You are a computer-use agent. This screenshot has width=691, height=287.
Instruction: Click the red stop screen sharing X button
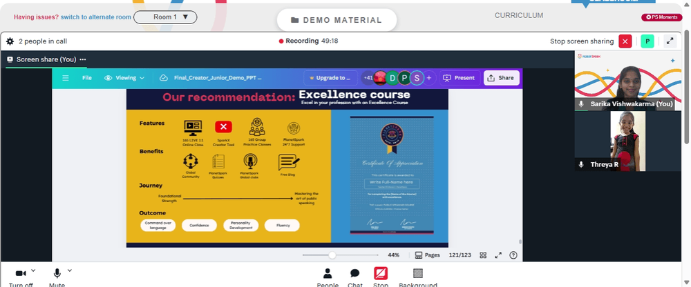(x=625, y=41)
